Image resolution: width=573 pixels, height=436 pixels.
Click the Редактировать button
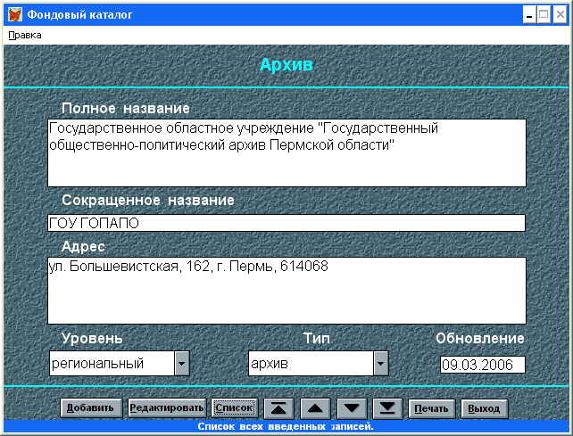coord(167,407)
